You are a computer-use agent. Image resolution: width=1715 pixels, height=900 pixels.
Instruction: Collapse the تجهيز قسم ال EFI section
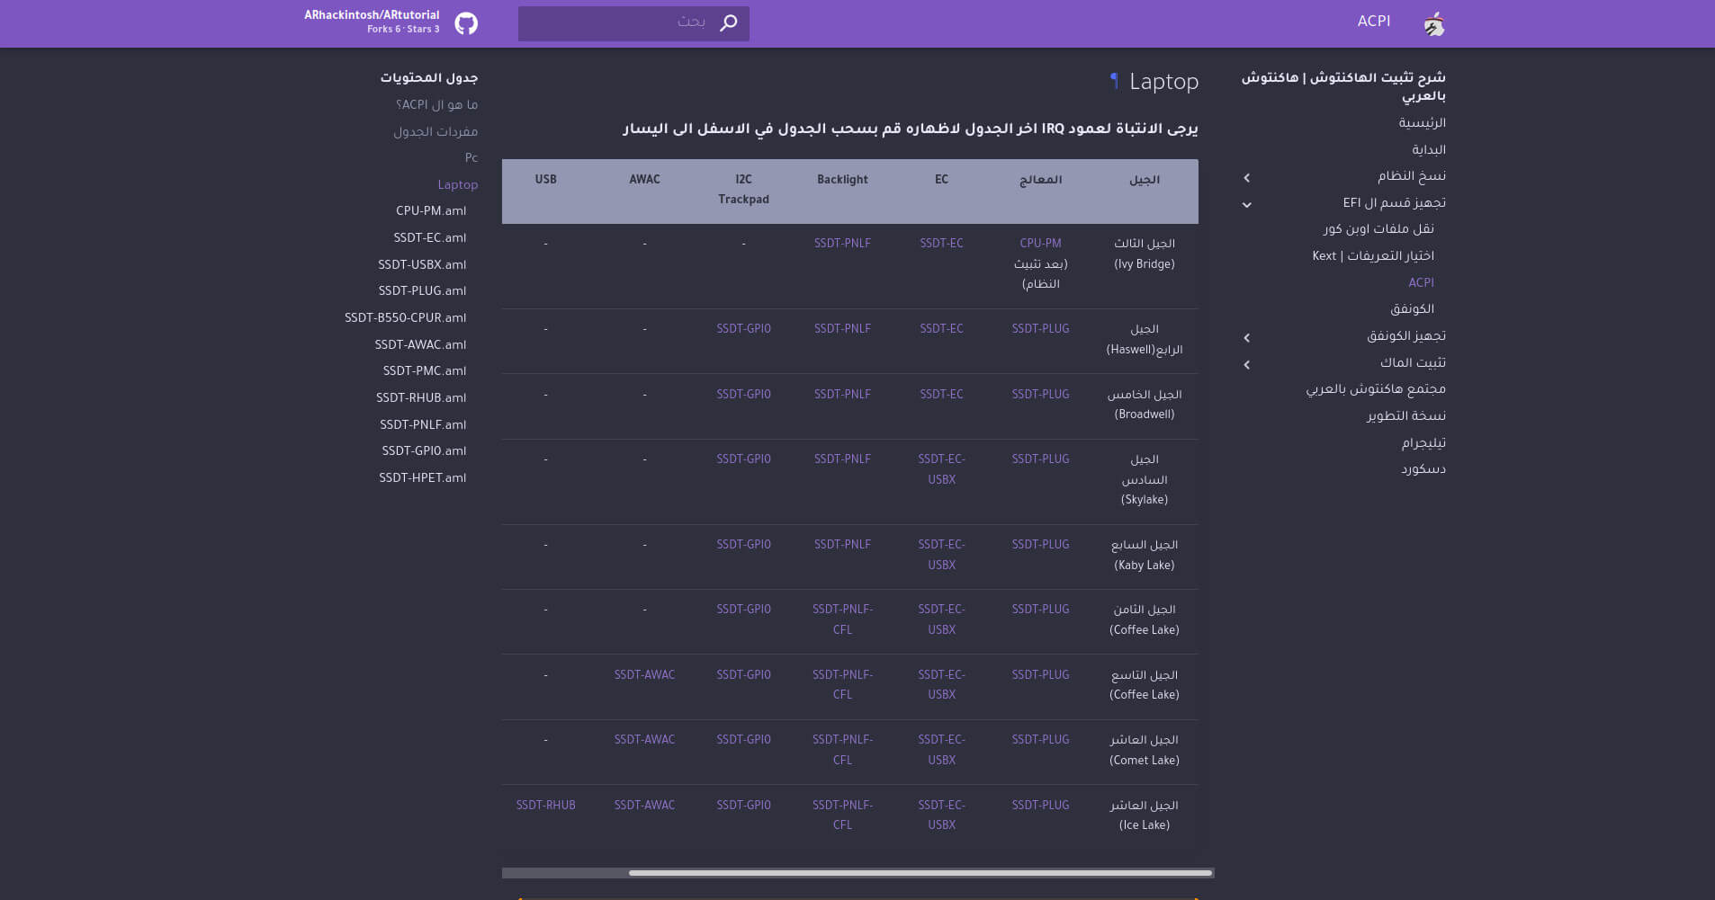(x=1246, y=205)
